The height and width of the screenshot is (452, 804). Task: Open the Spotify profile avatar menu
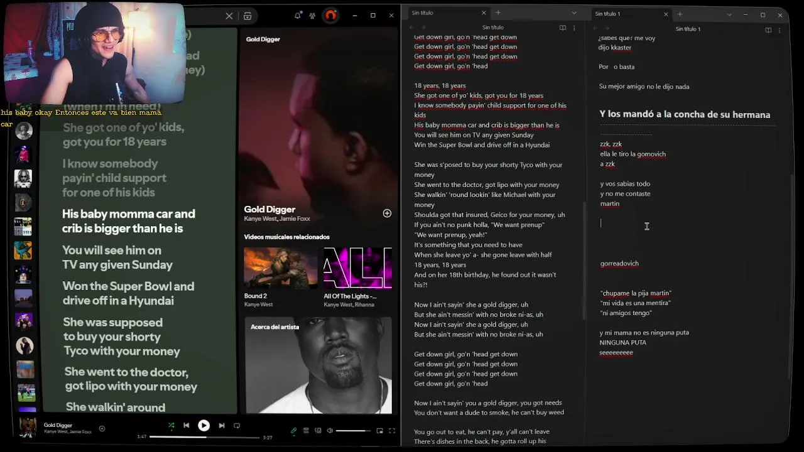(x=331, y=16)
